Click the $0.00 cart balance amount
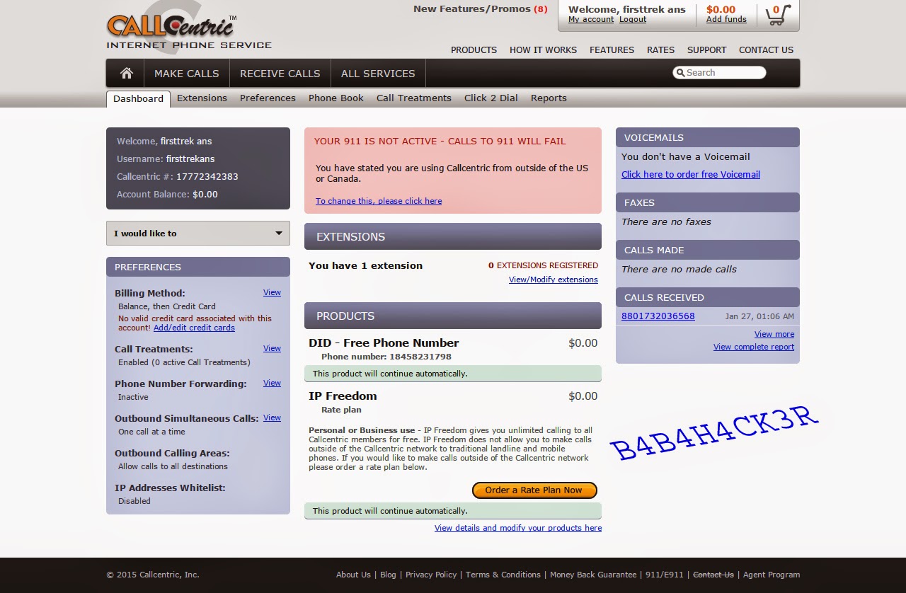The image size is (906, 593). pos(721,10)
